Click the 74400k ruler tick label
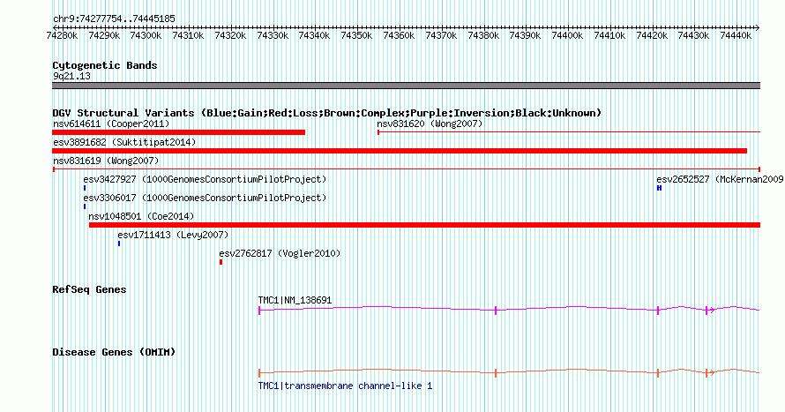Image resolution: width=785 pixels, height=412 pixels. pos(567,35)
